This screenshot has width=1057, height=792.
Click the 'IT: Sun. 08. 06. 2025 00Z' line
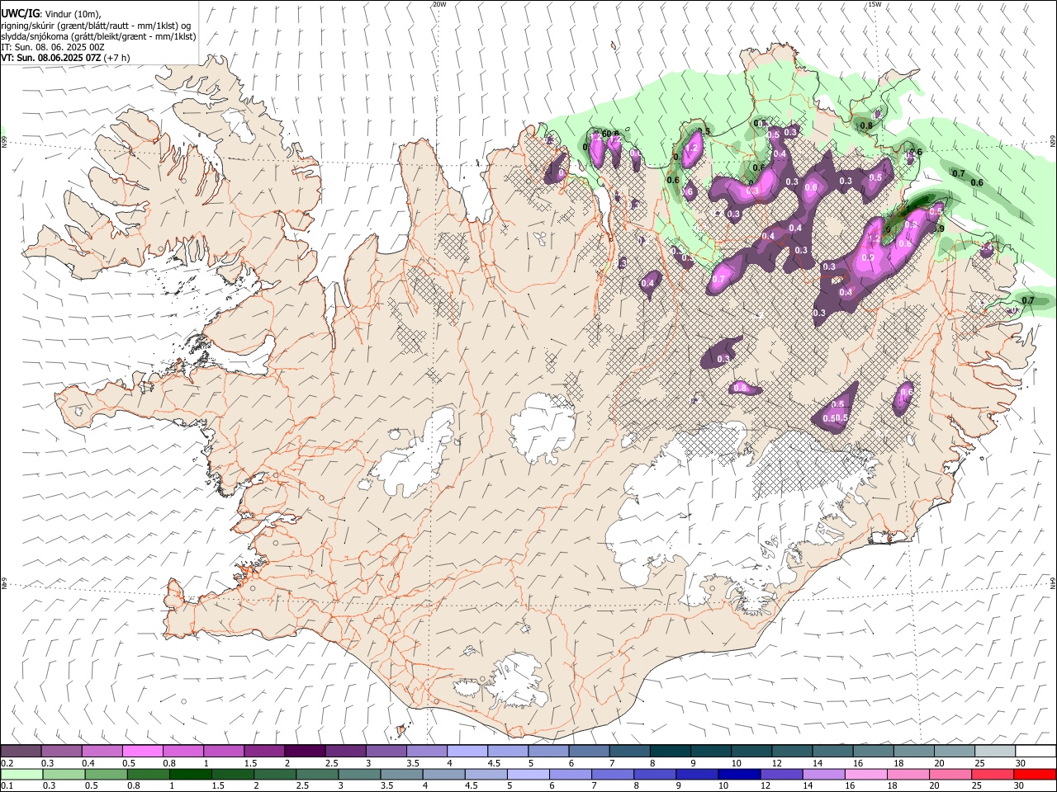tap(52, 47)
